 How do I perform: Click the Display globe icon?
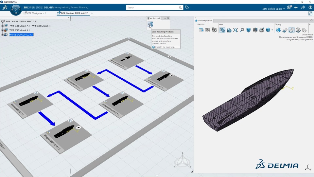pyautogui.click(x=278, y=30)
